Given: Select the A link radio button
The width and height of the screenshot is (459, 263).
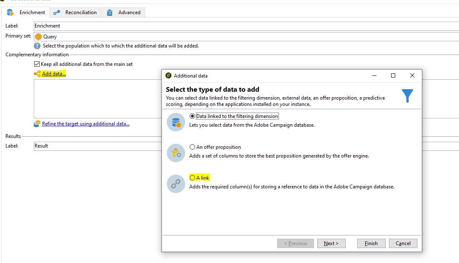Looking at the screenshot, I should (x=192, y=178).
